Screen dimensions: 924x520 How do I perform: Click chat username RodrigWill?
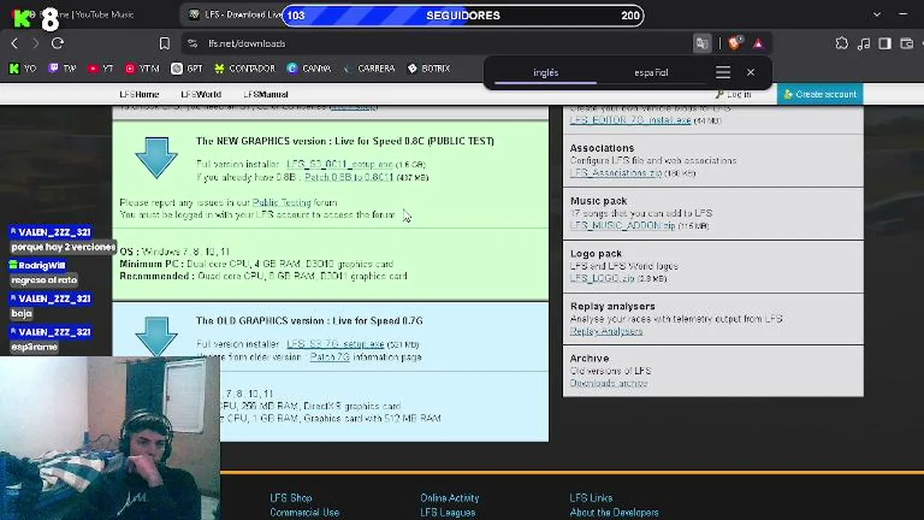pyautogui.click(x=42, y=265)
